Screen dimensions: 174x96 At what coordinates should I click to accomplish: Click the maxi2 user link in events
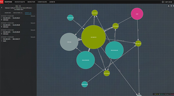(x=5, y=41)
